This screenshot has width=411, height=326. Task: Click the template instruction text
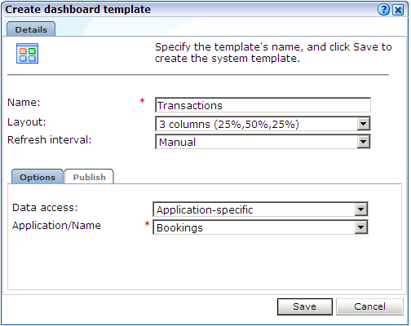point(273,53)
